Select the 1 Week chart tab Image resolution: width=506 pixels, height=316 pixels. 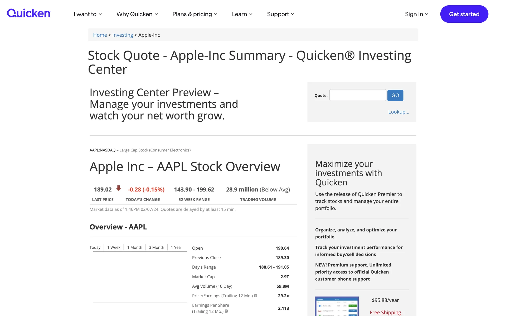click(x=114, y=248)
